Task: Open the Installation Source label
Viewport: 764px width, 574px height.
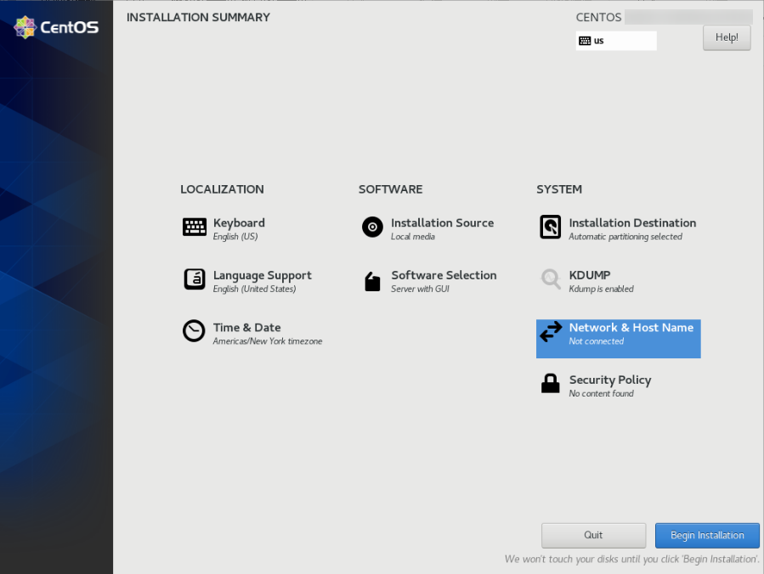Action: point(443,223)
